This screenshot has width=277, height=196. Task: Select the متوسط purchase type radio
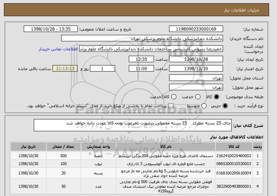tap(204, 106)
